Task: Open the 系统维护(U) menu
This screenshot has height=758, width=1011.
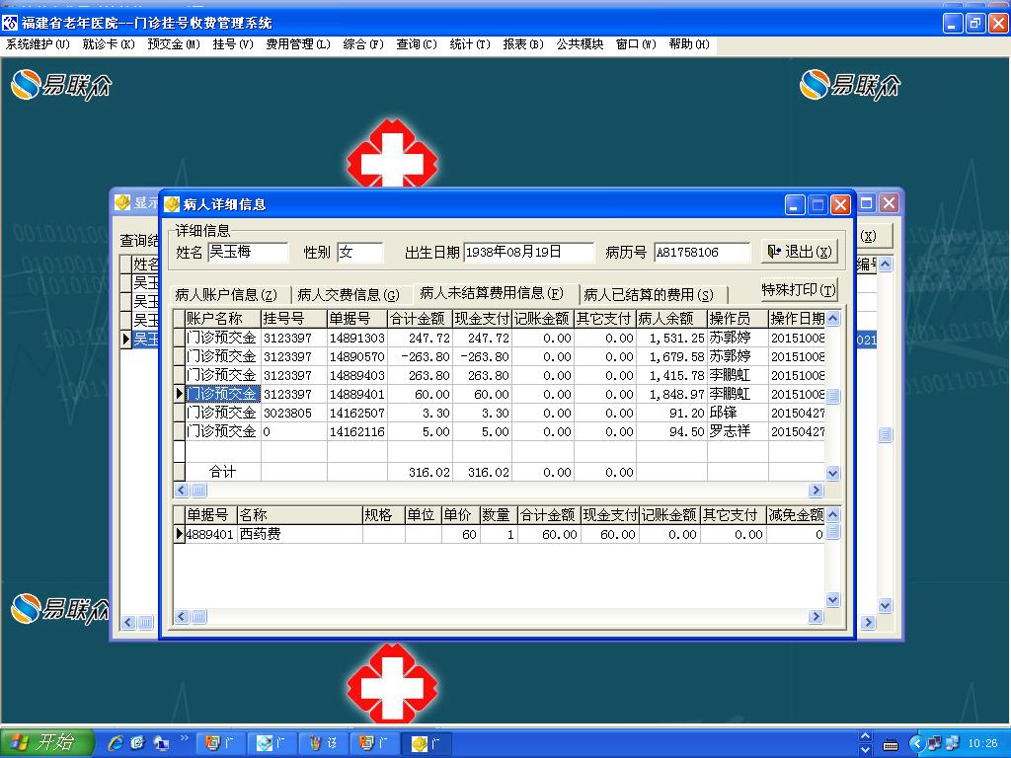Action: pos(38,44)
